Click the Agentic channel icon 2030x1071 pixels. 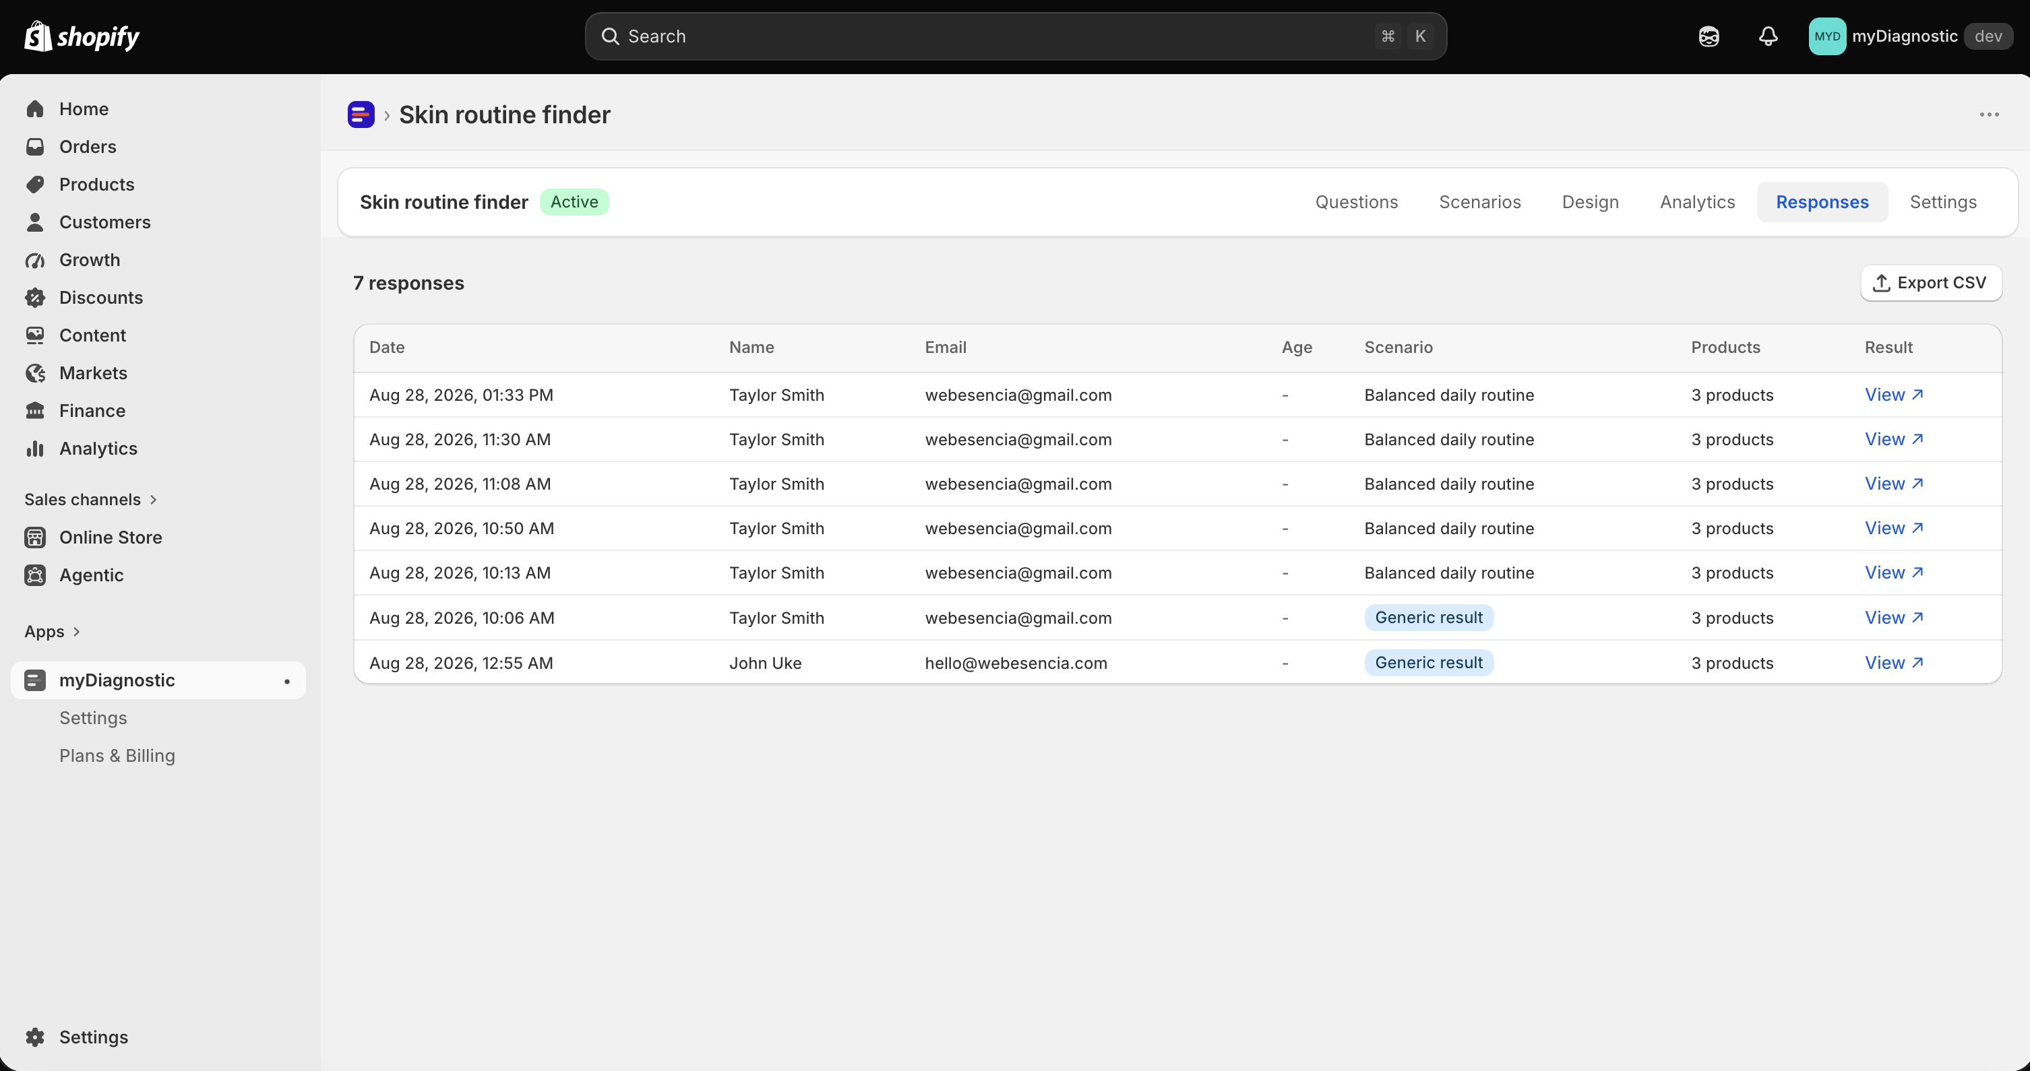pyautogui.click(x=34, y=575)
